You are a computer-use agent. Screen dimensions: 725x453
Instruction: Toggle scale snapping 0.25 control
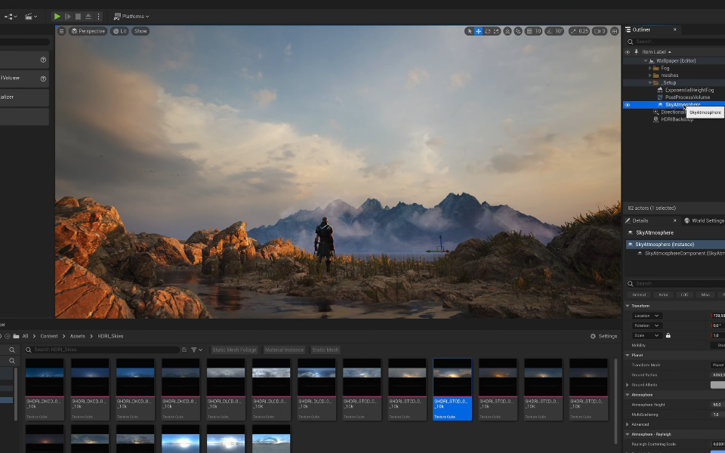tap(579, 31)
